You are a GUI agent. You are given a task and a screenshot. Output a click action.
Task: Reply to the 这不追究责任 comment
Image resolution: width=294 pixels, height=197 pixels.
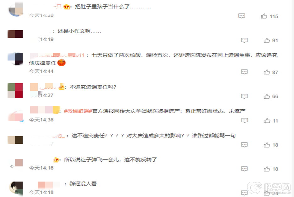(244, 145)
